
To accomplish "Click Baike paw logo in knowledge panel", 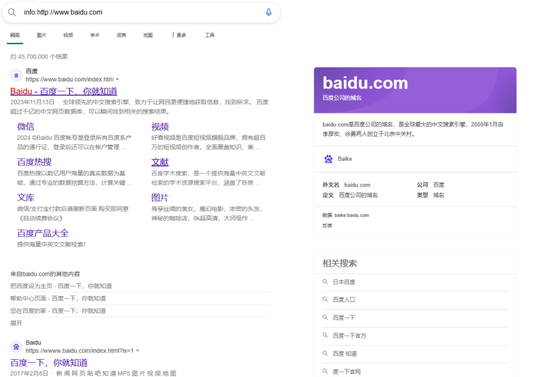I will coord(328,159).
